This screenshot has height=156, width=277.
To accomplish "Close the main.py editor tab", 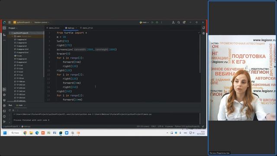I will [x=76, y=28].
